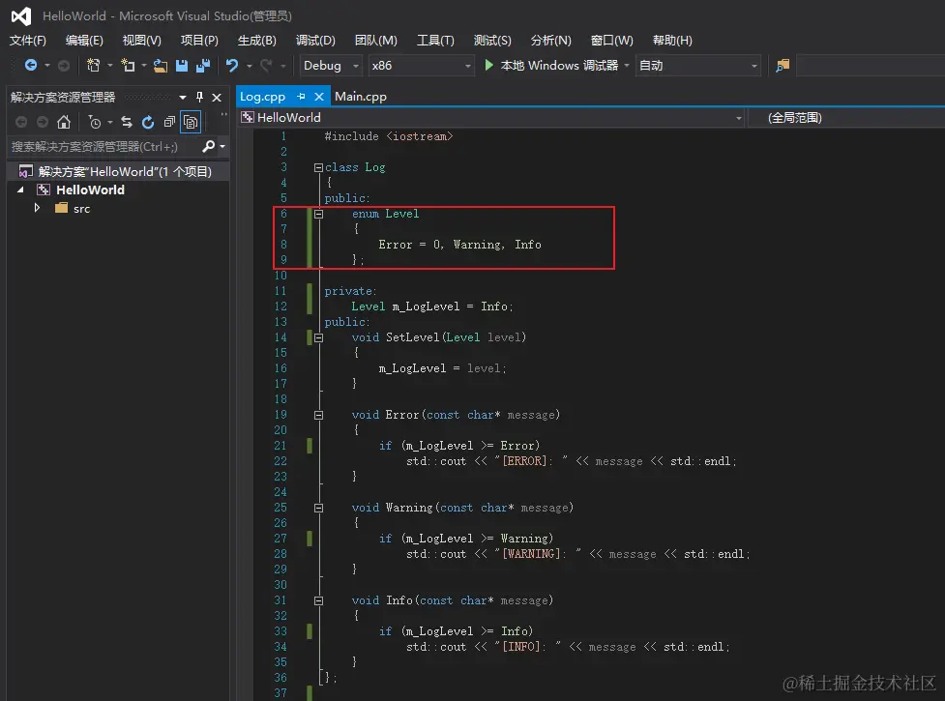Image resolution: width=945 pixels, height=701 pixels.
Task: Click the Find in Files toolbar icon
Action: click(x=783, y=66)
